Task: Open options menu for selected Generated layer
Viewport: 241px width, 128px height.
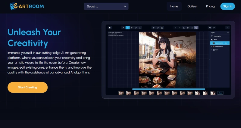Action: click(x=228, y=43)
